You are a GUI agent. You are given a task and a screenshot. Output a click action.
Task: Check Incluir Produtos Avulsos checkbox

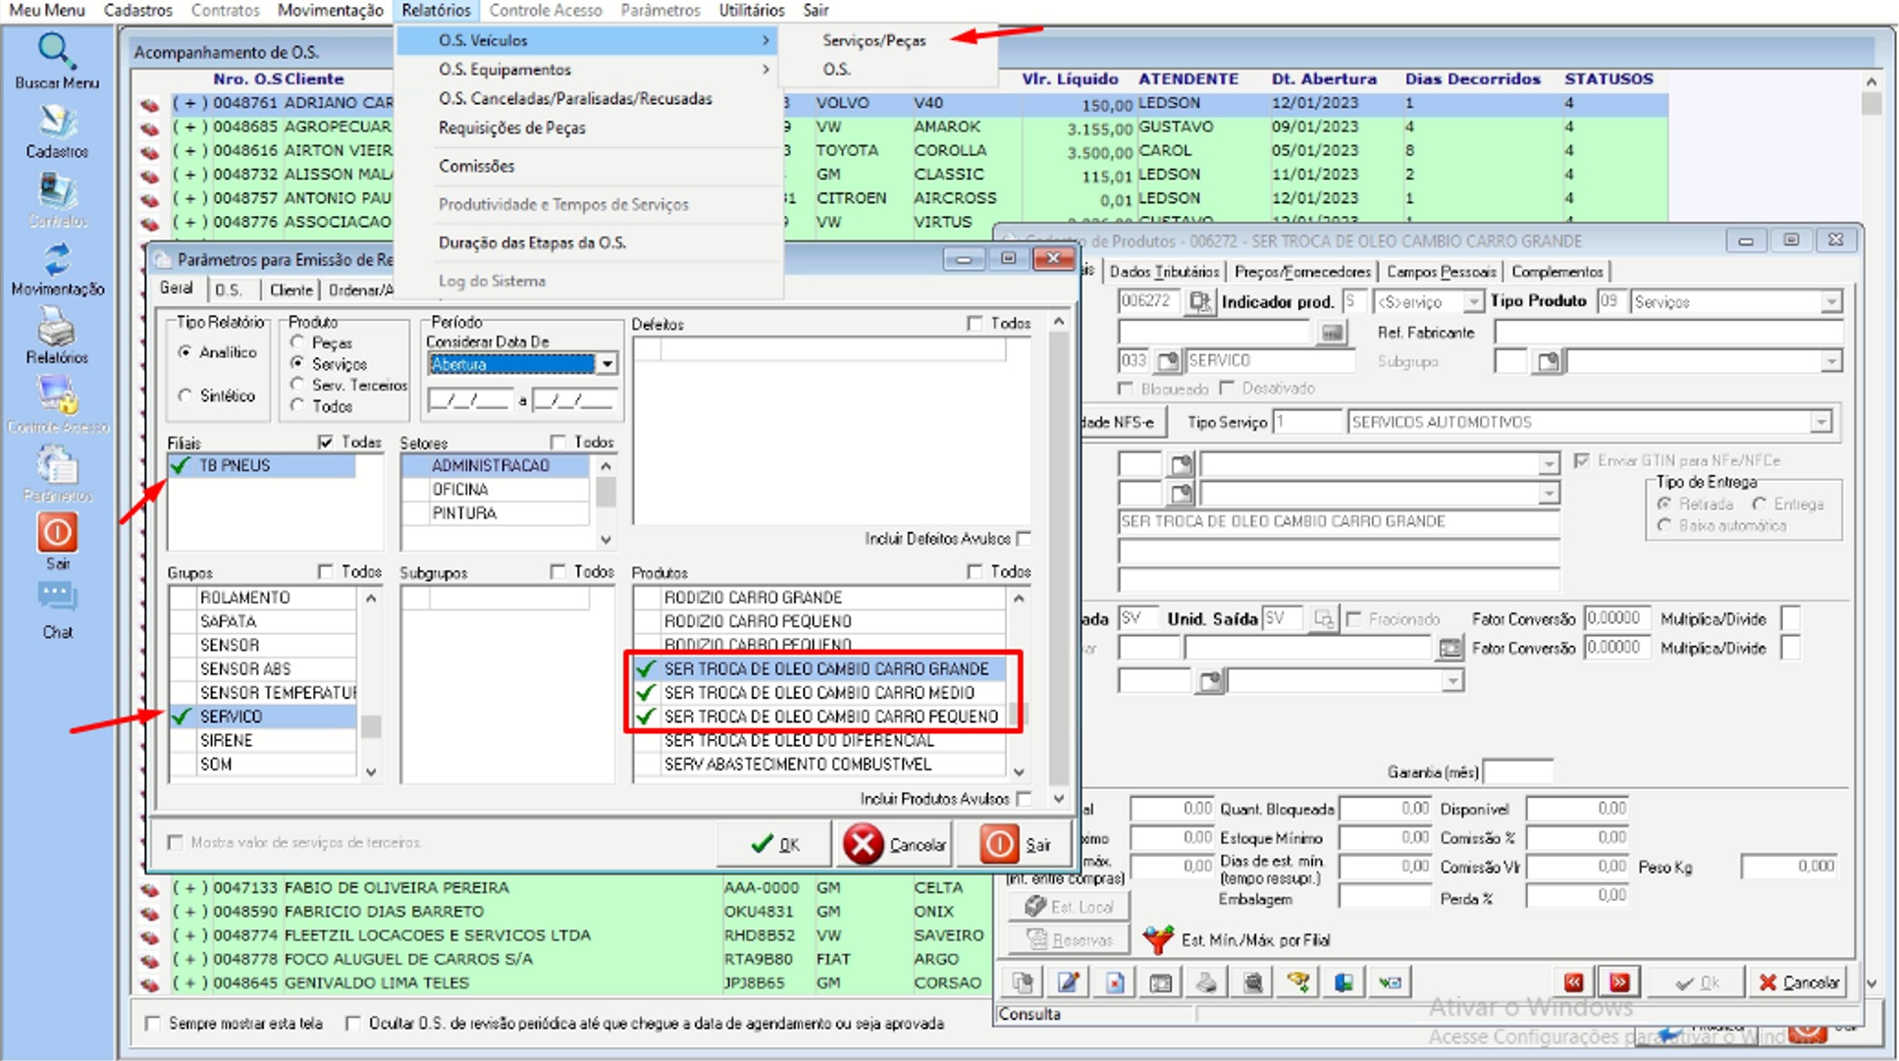pyautogui.click(x=1025, y=799)
